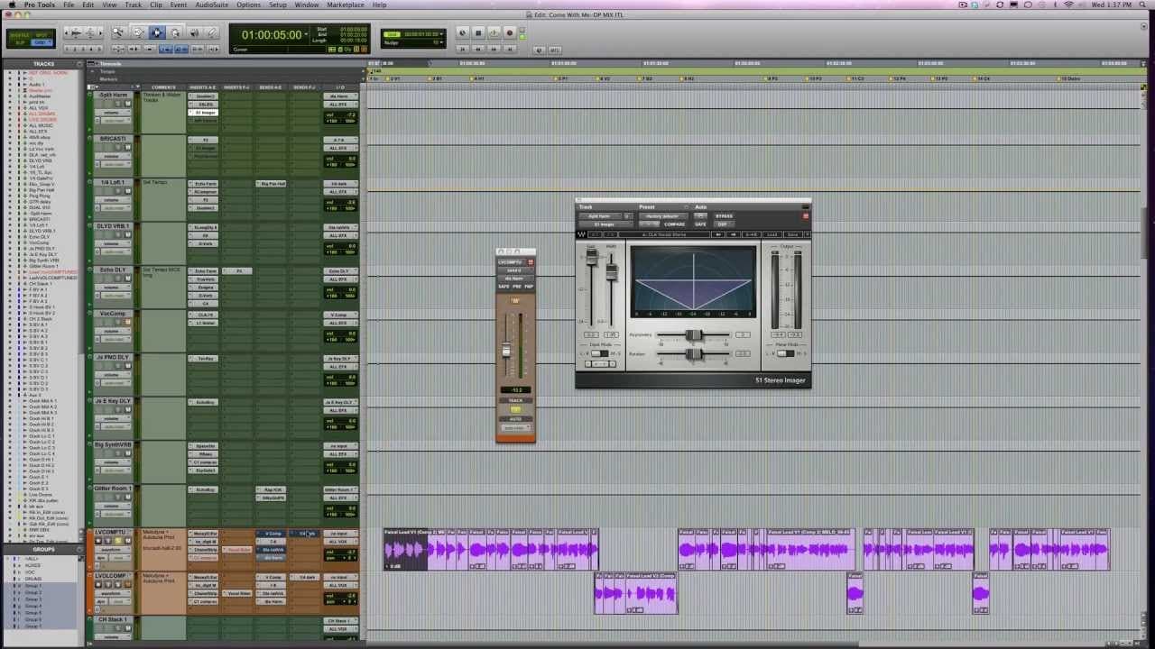Click the transport Play button
Screen dimensions: 1155x649
[x=494, y=32]
